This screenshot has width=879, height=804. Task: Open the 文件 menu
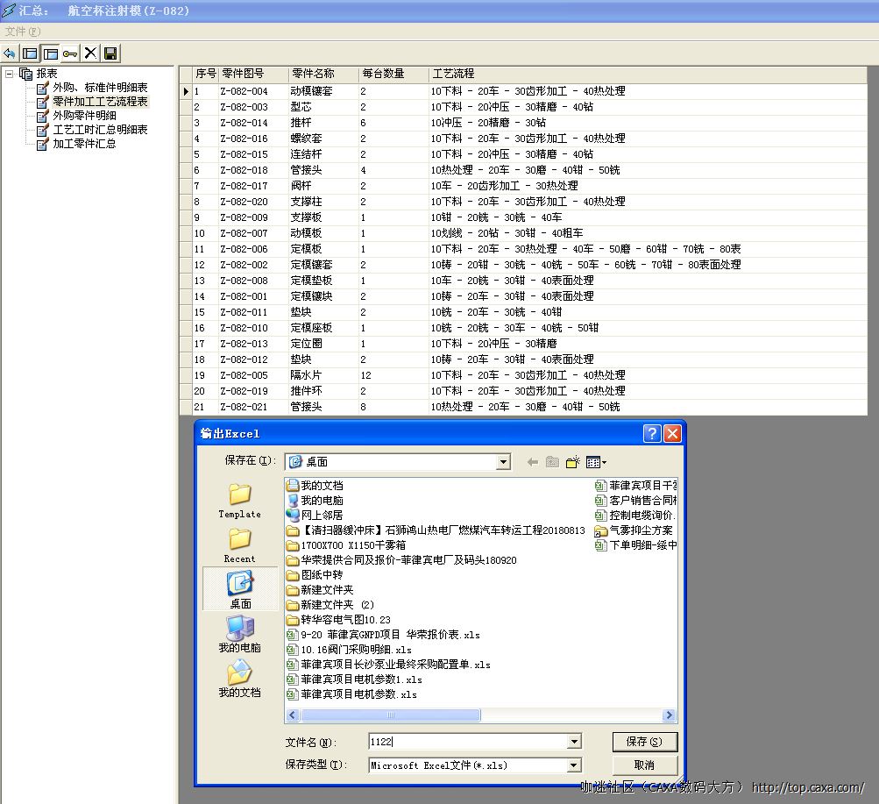pos(22,32)
